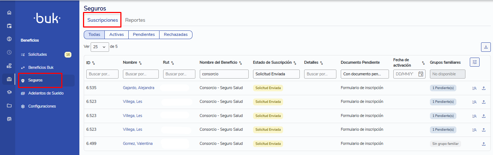The height and width of the screenshot is (155, 493).
Task: Expand the Ver rows-per-page dropdown
Action: click(100, 47)
